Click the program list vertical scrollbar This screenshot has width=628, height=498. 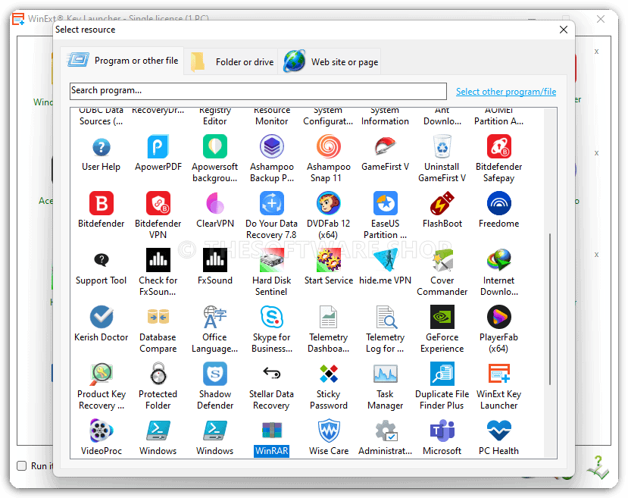pyautogui.click(x=550, y=309)
